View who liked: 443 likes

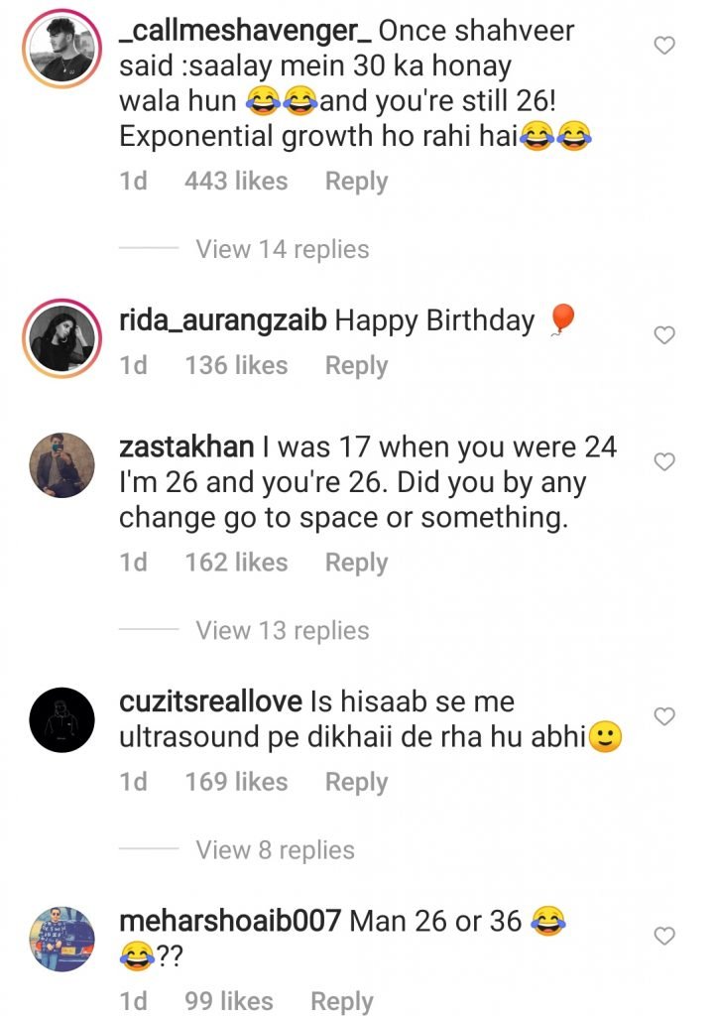pyautogui.click(x=236, y=182)
